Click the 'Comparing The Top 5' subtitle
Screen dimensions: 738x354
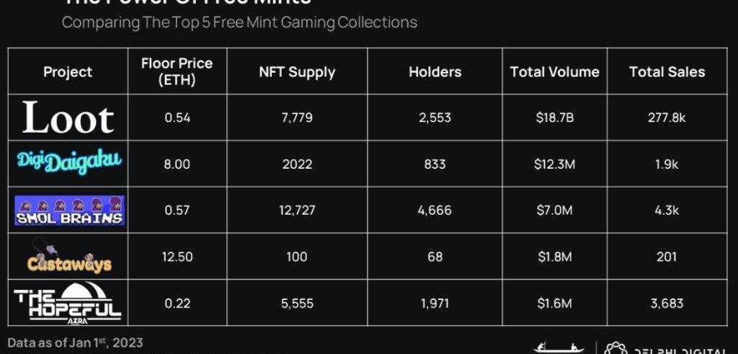point(239,22)
